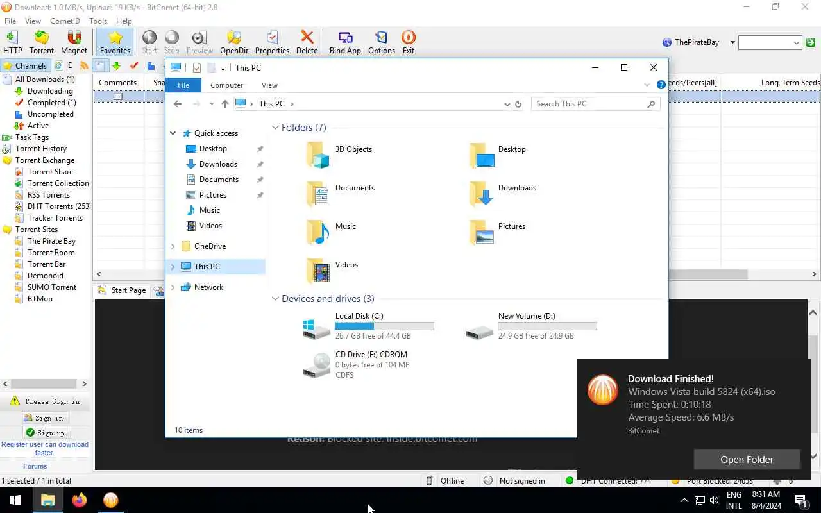The image size is (821, 513).
Task: Show hidden system tray icons
Action: pyautogui.click(x=684, y=500)
